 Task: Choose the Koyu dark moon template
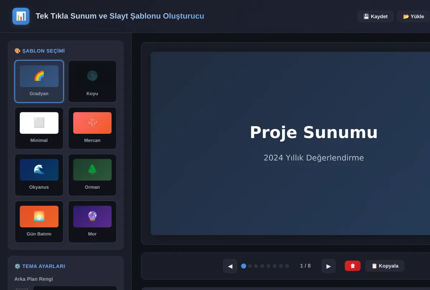(x=92, y=81)
